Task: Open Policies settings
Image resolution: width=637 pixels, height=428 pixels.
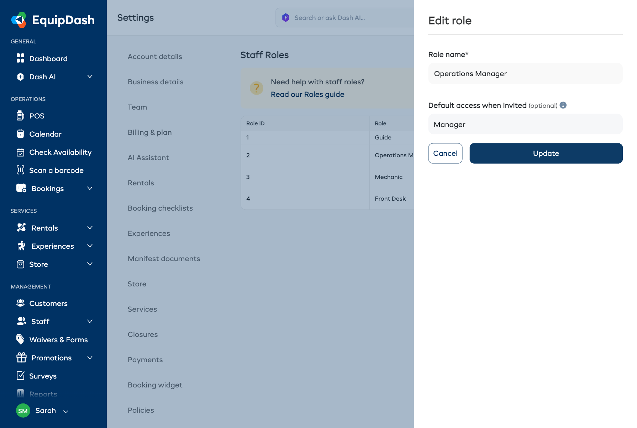Action: tap(141, 410)
